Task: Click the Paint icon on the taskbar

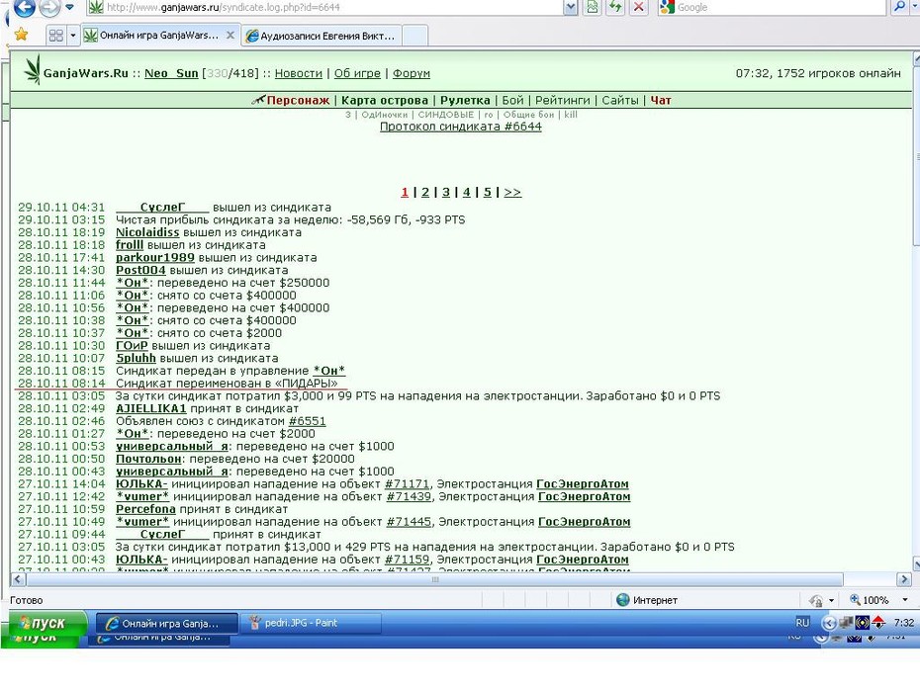Action: pyautogui.click(x=254, y=623)
